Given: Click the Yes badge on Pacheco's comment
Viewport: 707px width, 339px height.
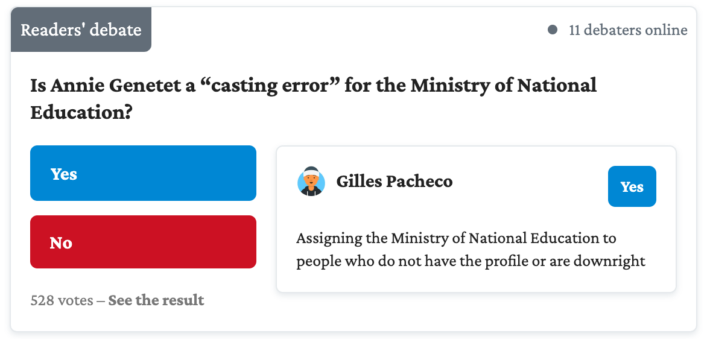Looking at the screenshot, I should (632, 186).
